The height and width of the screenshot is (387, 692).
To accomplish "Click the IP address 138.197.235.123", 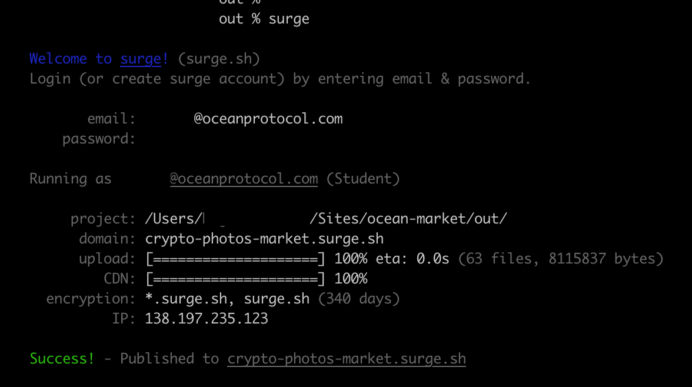I will click(x=207, y=319).
